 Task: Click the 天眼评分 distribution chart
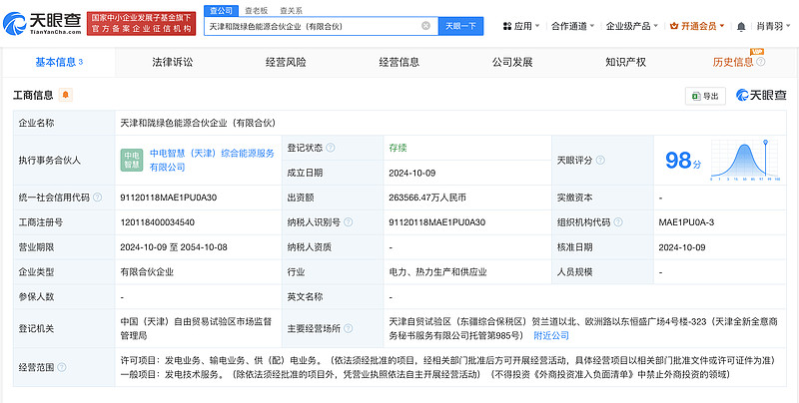coord(744,161)
